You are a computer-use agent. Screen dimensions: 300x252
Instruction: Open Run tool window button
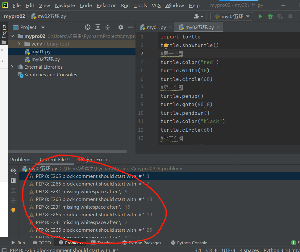tap(18, 243)
